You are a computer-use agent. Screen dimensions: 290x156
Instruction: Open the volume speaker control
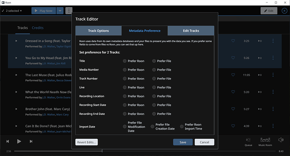(281, 140)
